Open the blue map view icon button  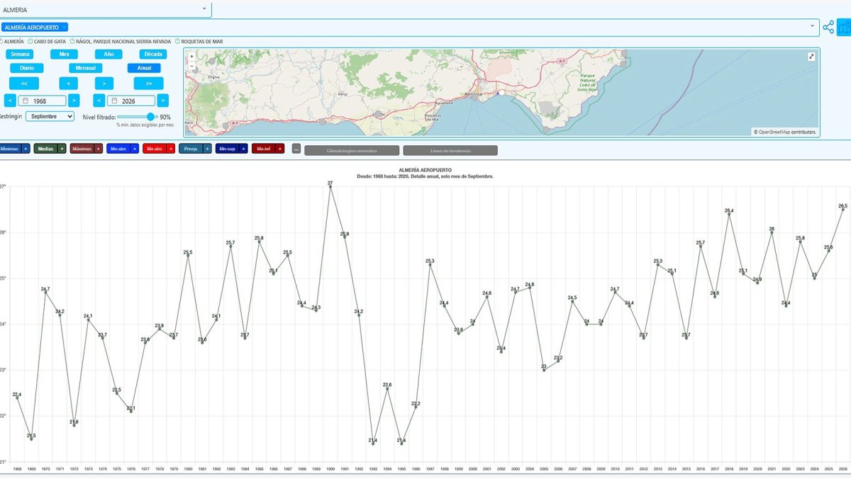pos(844,28)
